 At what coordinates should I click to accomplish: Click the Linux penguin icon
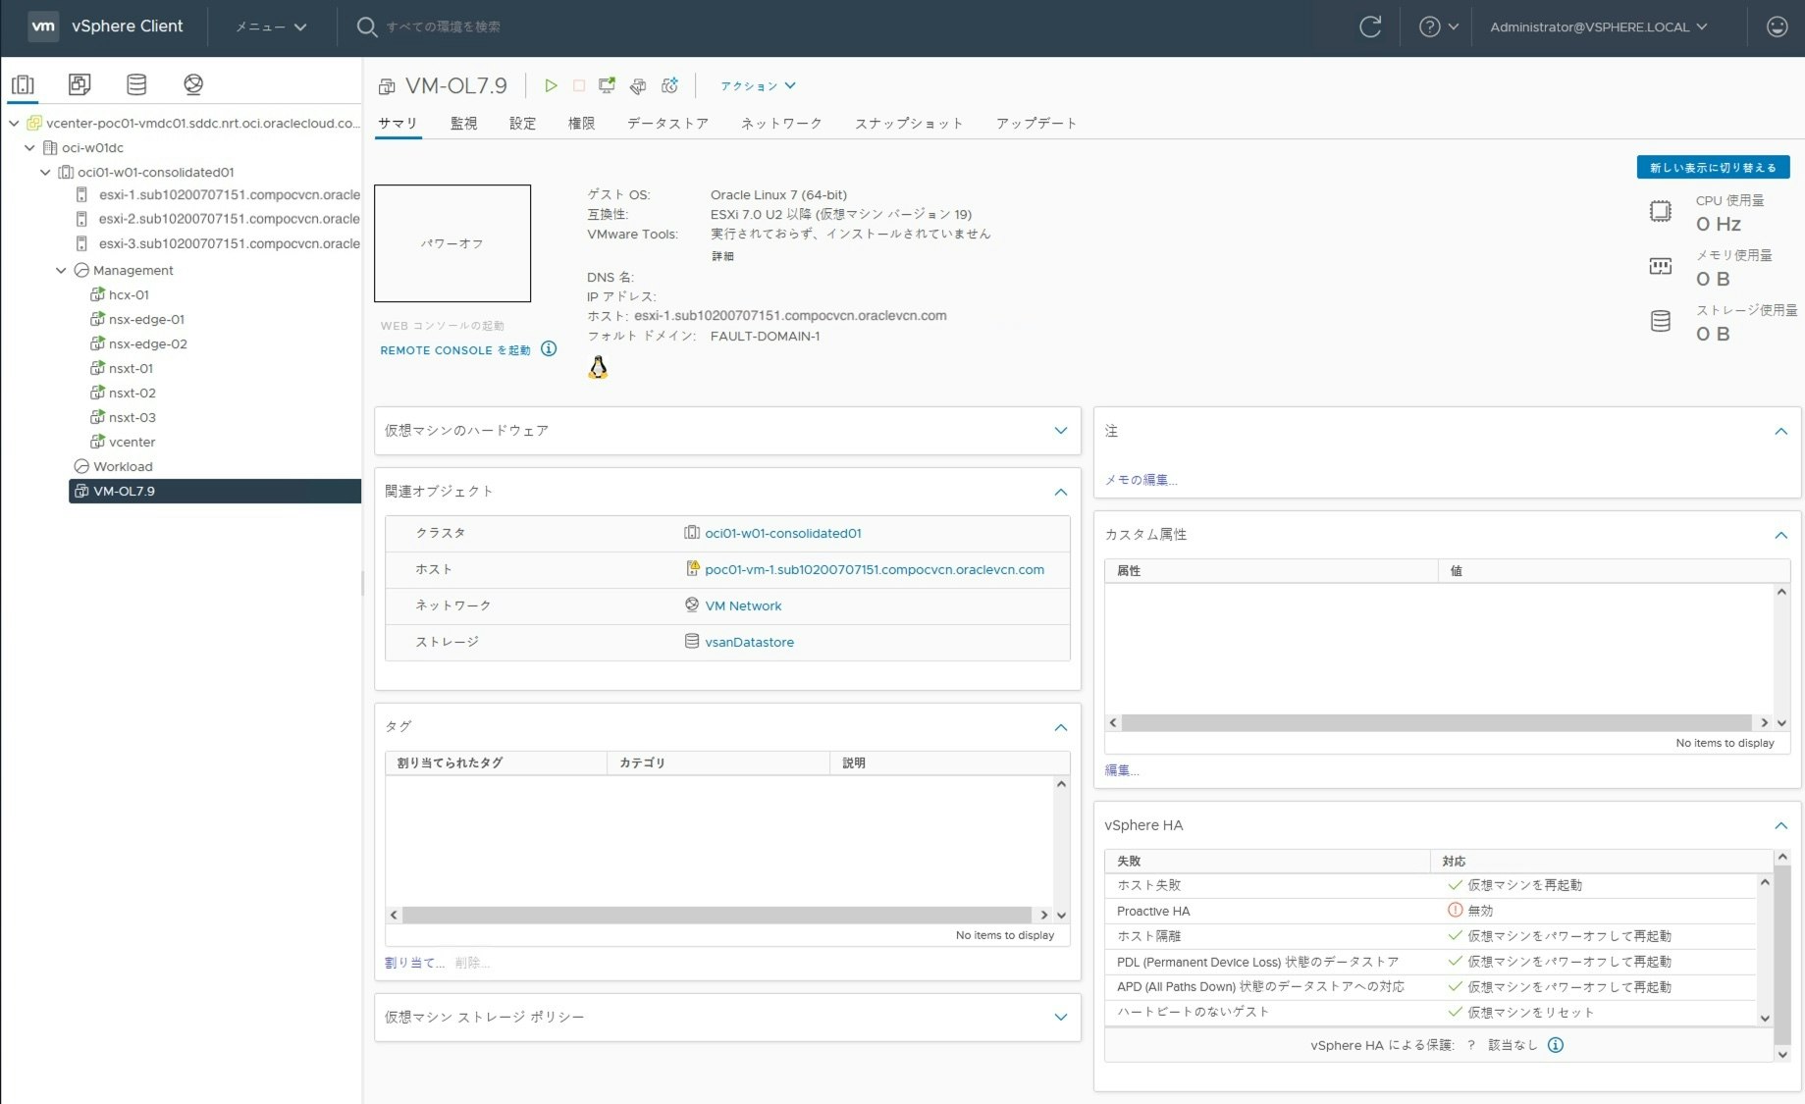coord(598,368)
